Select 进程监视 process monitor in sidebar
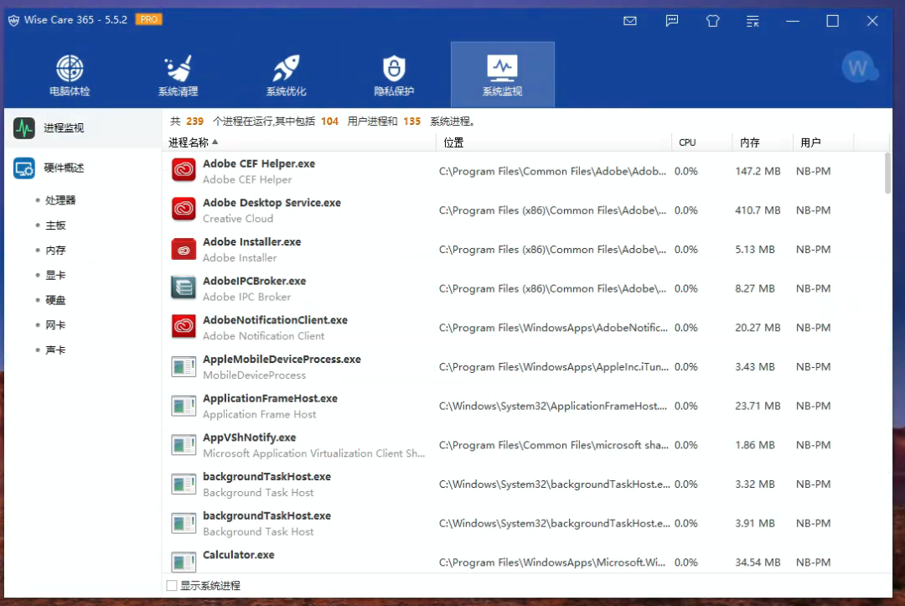This screenshot has width=905, height=606. (82, 128)
